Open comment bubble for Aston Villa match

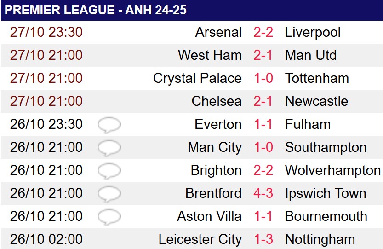pos(109,217)
